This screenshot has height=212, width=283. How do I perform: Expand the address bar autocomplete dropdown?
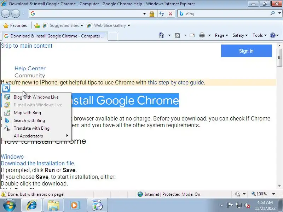[x=144, y=13]
